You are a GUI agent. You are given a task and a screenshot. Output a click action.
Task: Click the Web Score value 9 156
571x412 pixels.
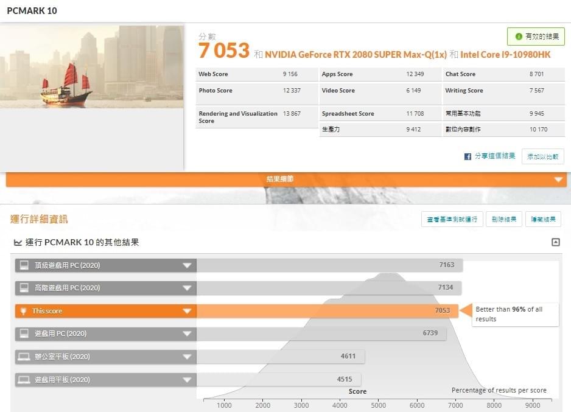tap(290, 74)
